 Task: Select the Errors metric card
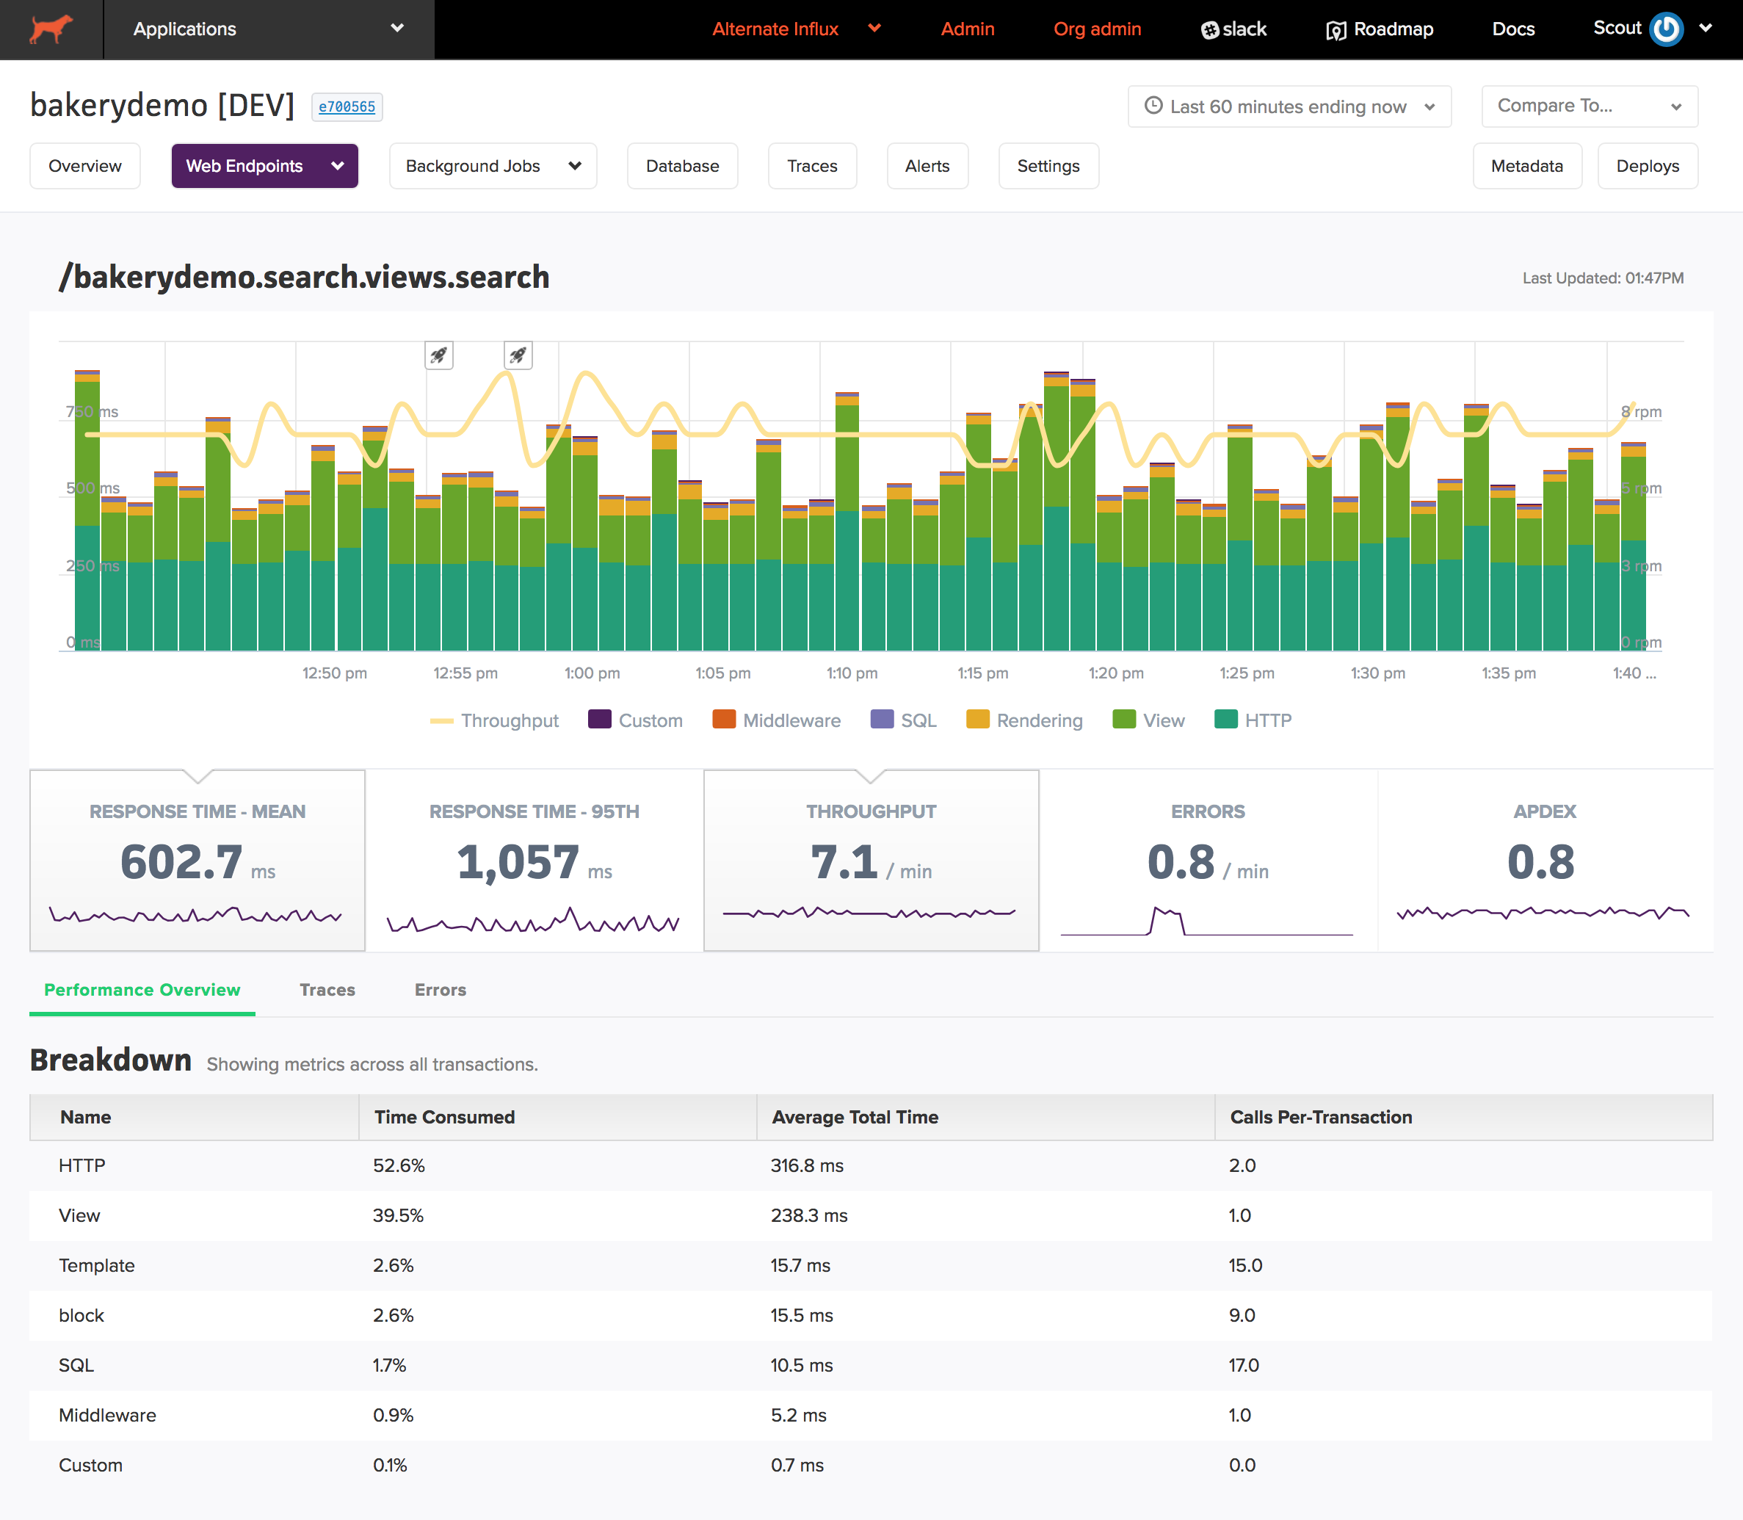coord(1208,860)
